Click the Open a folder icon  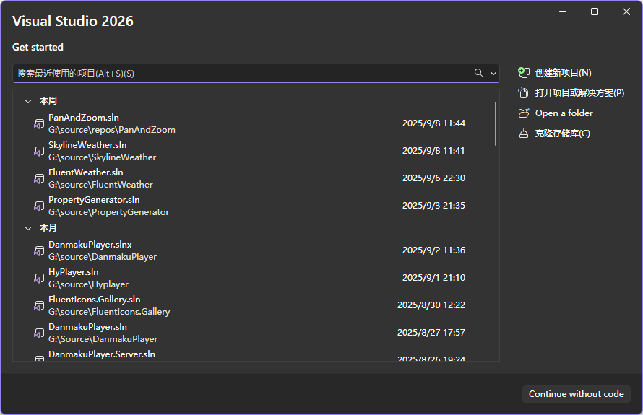pos(524,113)
